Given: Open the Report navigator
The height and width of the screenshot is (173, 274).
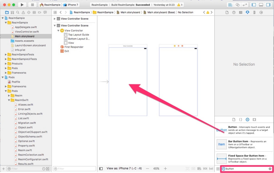Looking at the screenshot, I should tap(45, 12).
